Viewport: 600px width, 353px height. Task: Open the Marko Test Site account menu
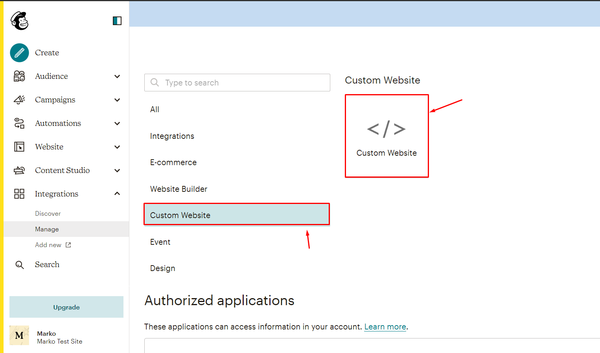(x=60, y=338)
